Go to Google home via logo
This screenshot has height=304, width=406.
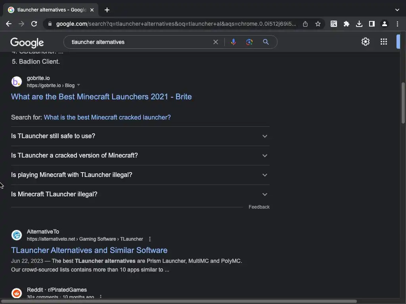pyautogui.click(x=27, y=43)
